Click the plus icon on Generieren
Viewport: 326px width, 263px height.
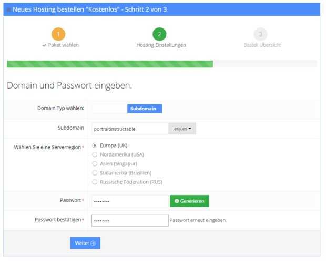click(177, 201)
